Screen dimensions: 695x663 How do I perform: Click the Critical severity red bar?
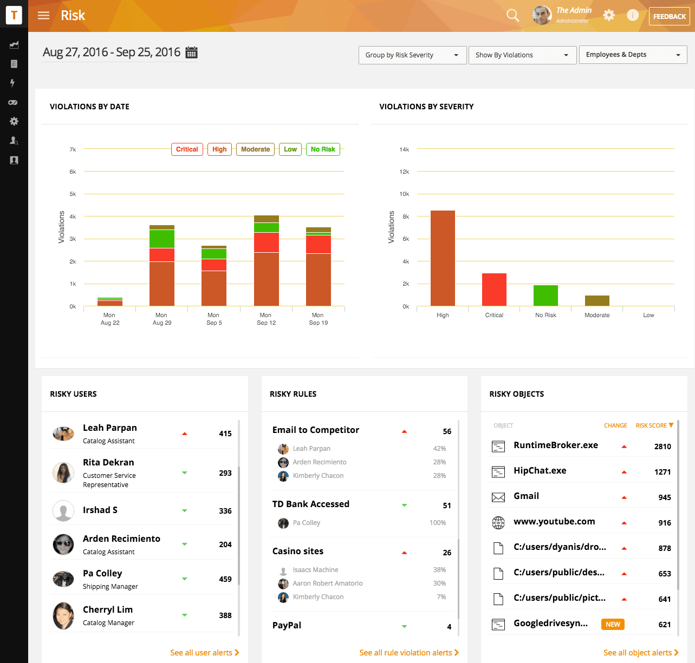494,290
